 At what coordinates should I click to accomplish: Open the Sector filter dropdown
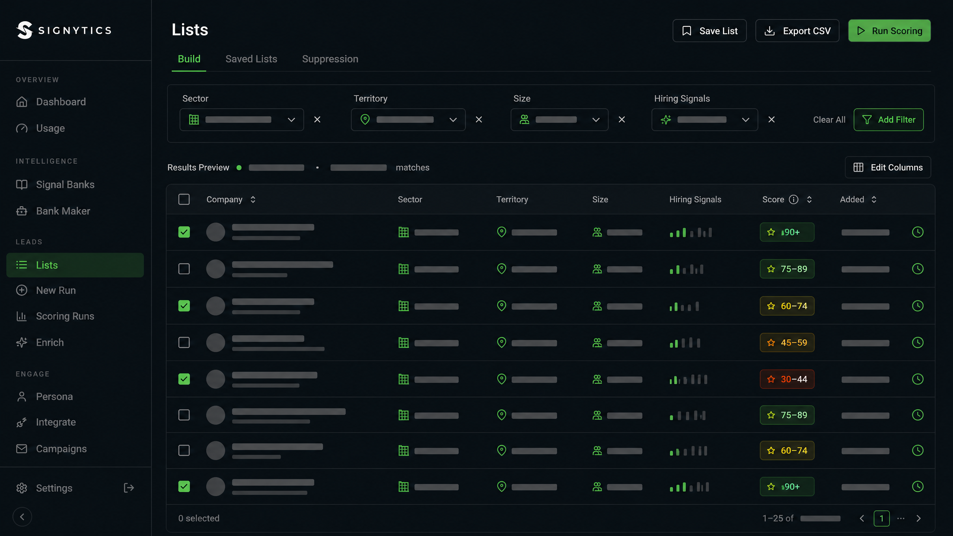pos(242,119)
